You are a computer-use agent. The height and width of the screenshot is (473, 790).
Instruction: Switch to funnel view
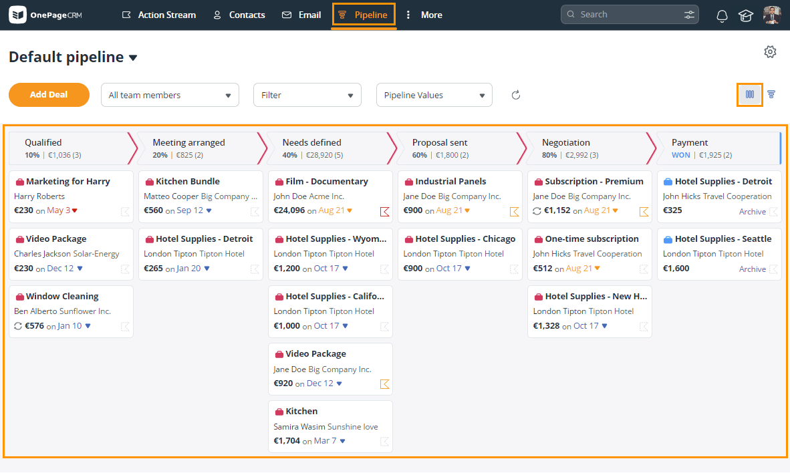coord(771,94)
